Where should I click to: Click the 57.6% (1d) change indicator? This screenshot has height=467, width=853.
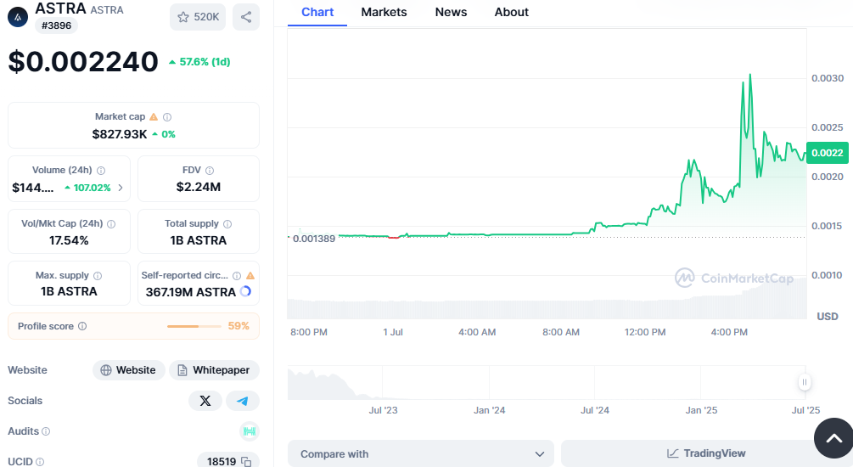coord(199,62)
